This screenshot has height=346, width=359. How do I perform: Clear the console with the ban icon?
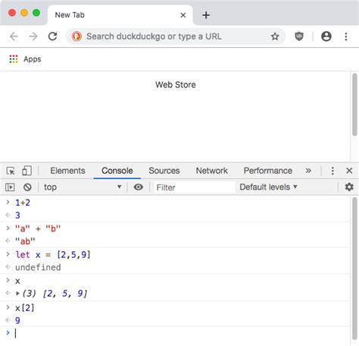click(x=27, y=187)
